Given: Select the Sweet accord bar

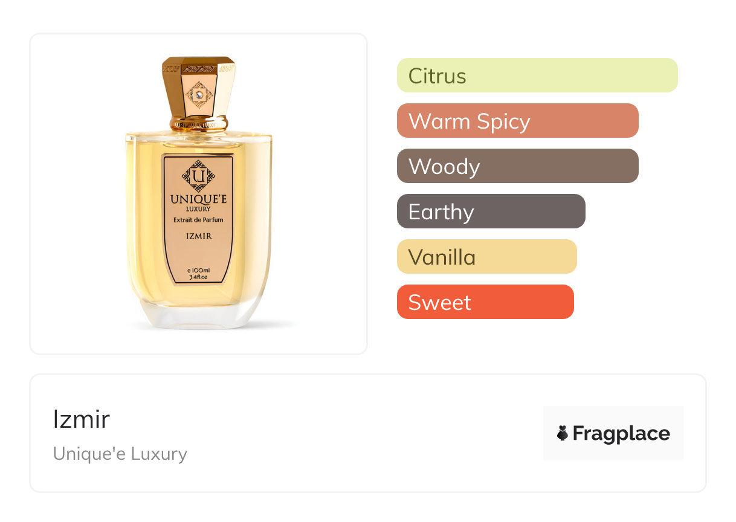Looking at the screenshot, I should (x=485, y=302).
